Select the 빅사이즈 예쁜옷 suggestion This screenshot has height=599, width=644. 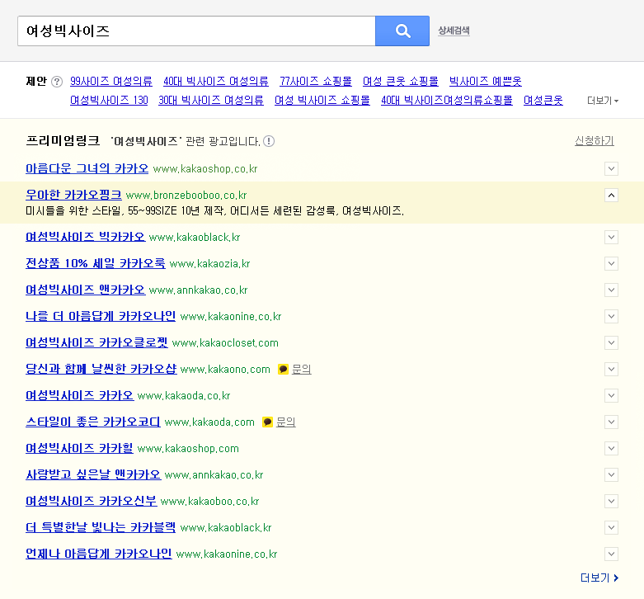click(485, 82)
